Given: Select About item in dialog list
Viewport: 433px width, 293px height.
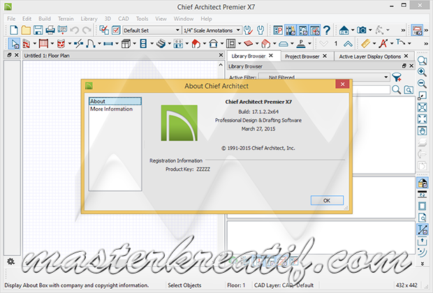Looking at the screenshot, I should [x=115, y=101].
